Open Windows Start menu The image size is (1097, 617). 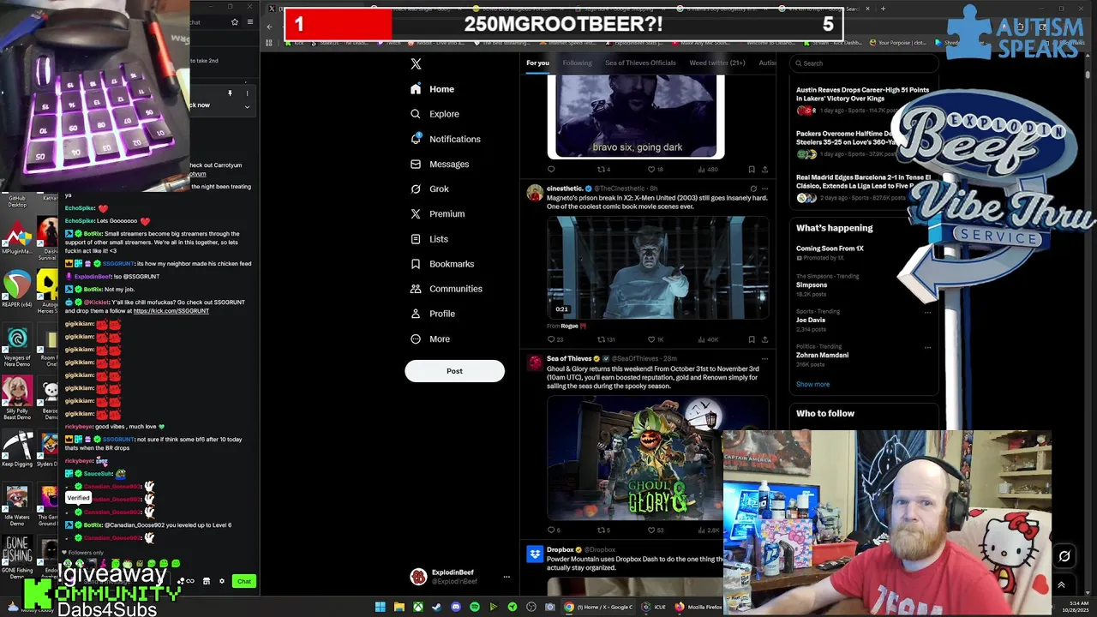tap(380, 607)
